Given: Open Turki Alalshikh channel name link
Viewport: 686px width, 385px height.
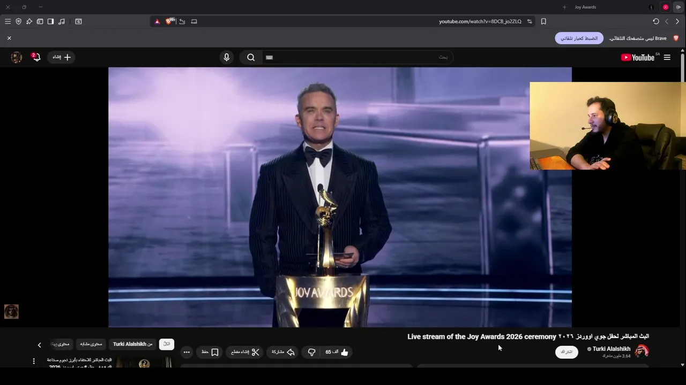Looking at the screenshot, I should 612,349.
